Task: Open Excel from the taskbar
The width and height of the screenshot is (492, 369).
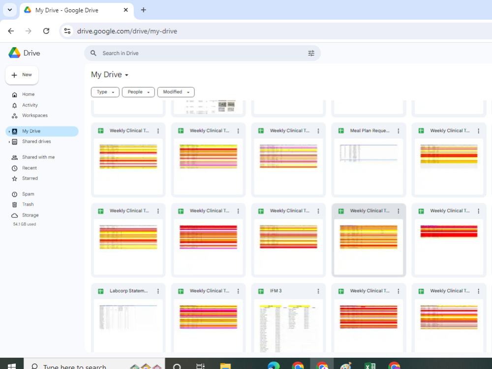Action: click(x=370, y=366)
